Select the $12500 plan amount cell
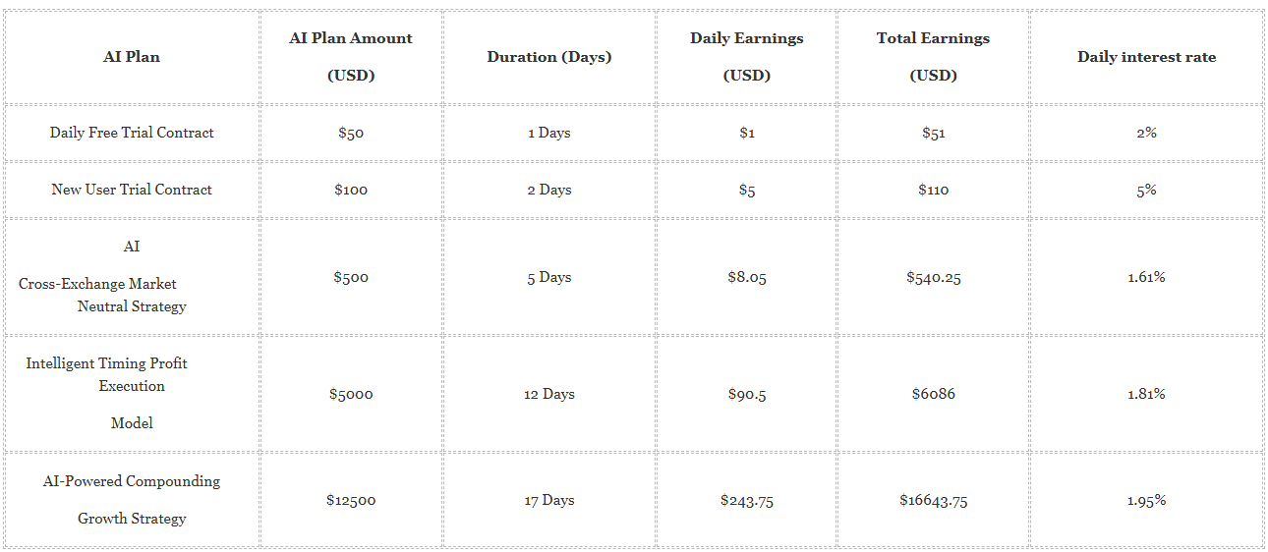The width and height of the screenshot is (1268, 552). (x=351, y=500)
